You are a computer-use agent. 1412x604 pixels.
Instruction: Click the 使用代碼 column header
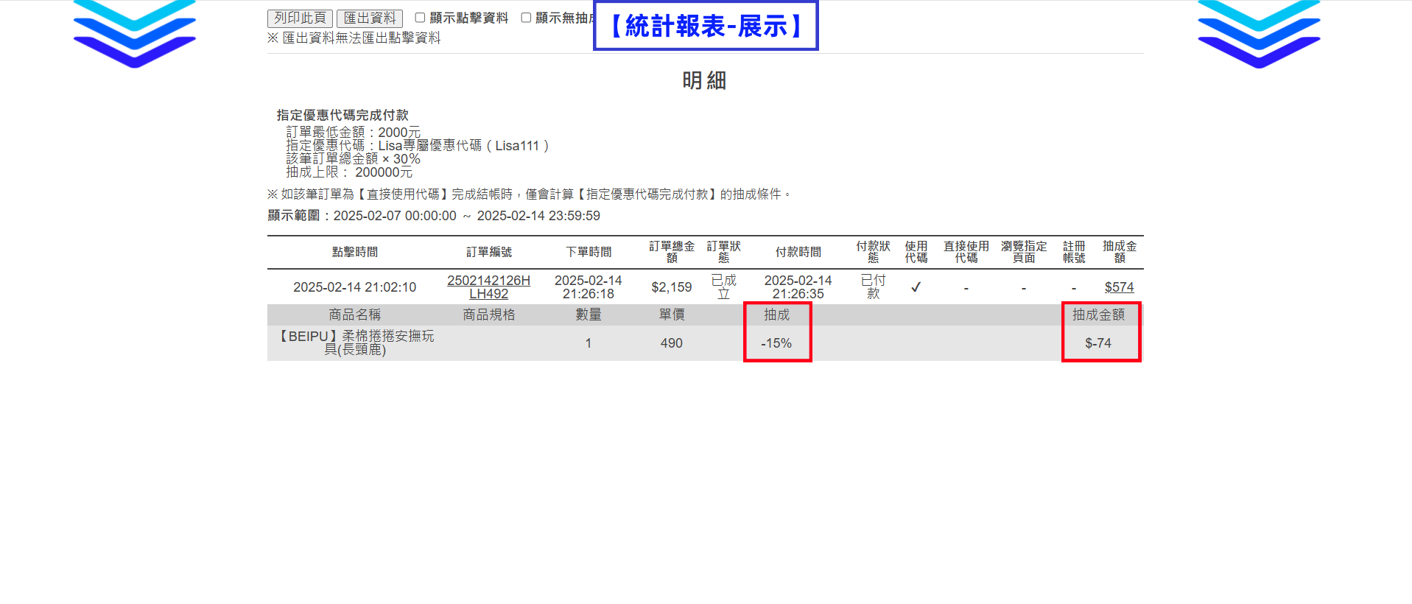coord(916,252)
